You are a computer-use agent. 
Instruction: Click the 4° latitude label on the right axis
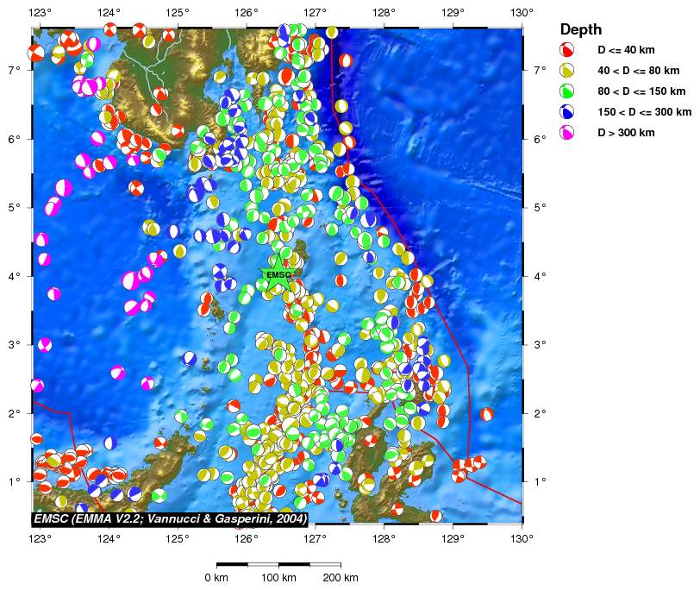click(540, 276)
